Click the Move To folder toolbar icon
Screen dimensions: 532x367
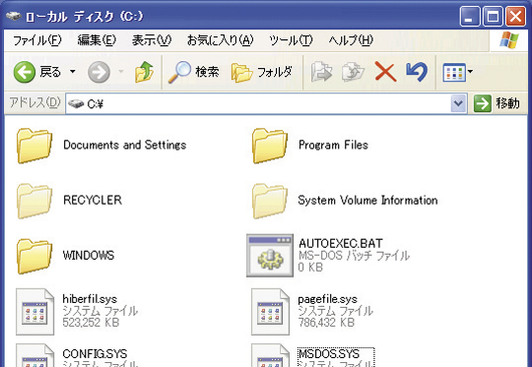click(x=321, y=72)
